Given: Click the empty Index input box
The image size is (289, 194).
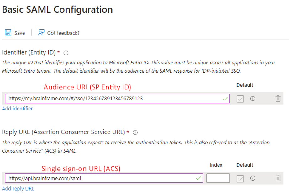Looking at the screenshot, I should [218, 178].
